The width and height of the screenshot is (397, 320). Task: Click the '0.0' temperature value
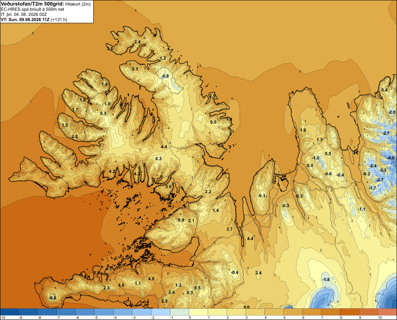coord(310,166)
